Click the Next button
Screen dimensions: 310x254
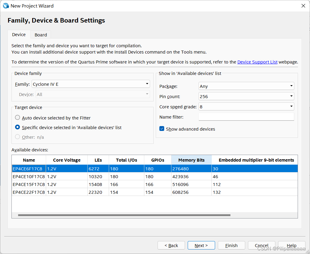pos(201,245)
